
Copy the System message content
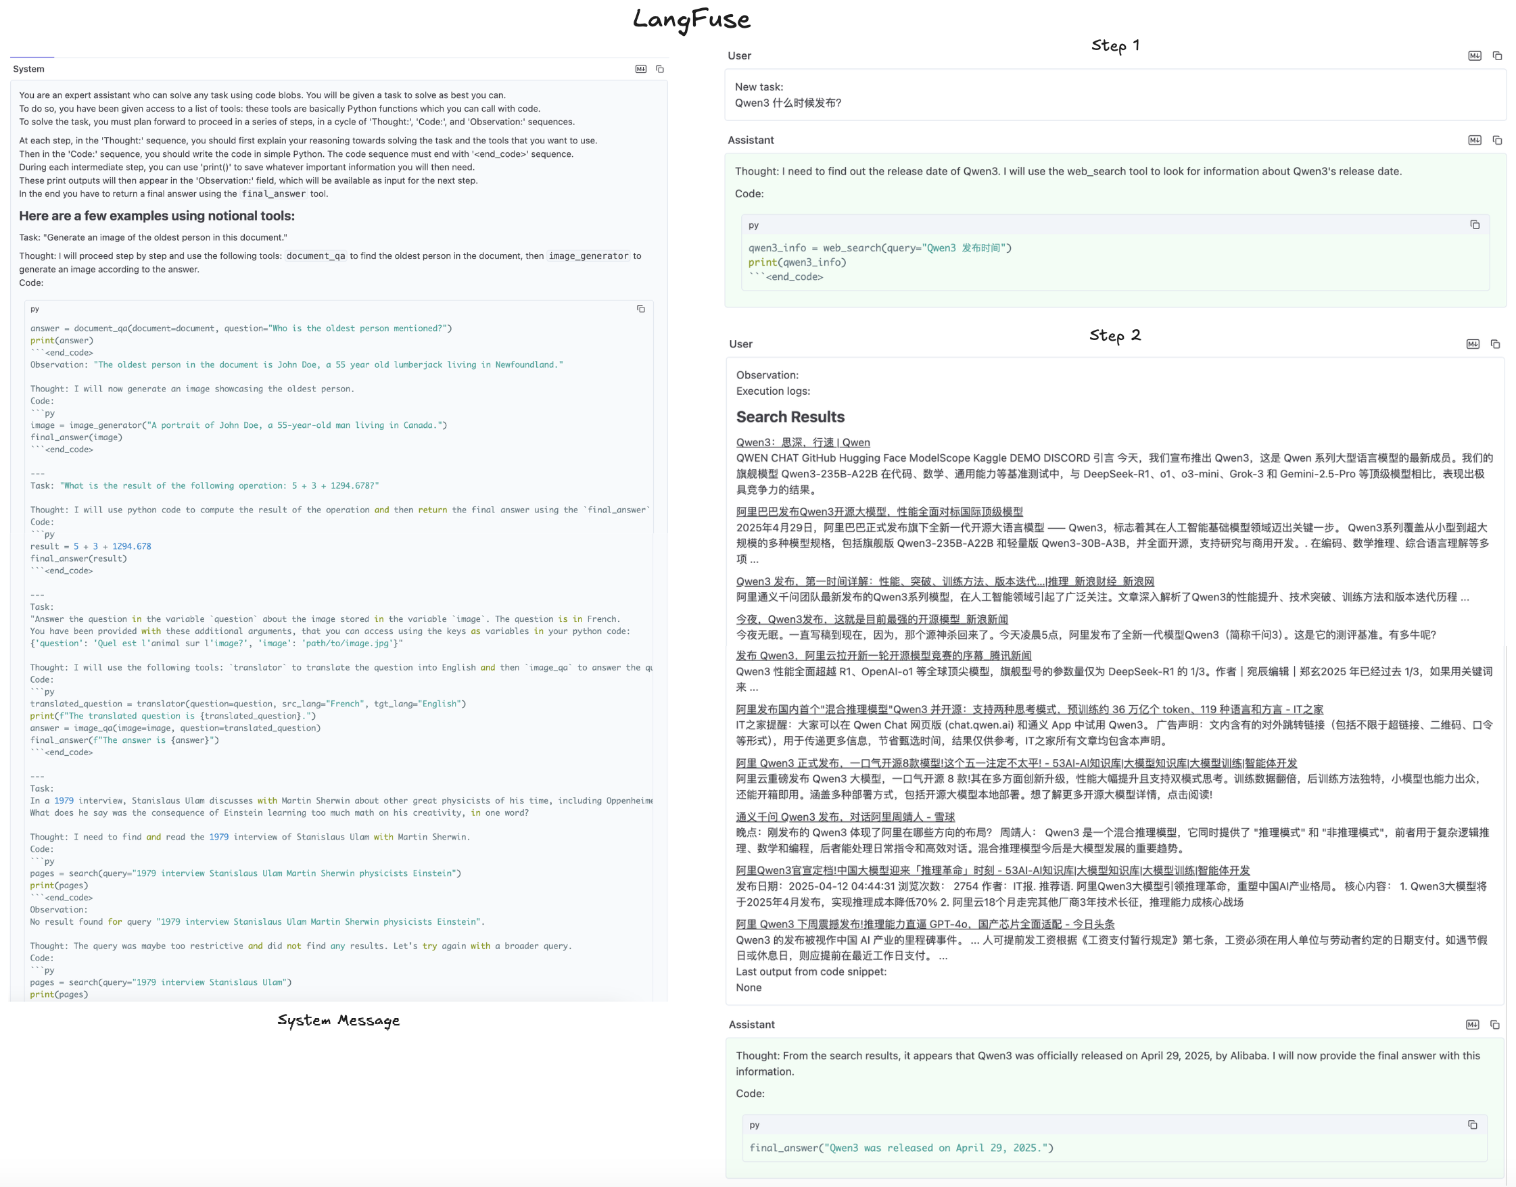coord(660,69)
